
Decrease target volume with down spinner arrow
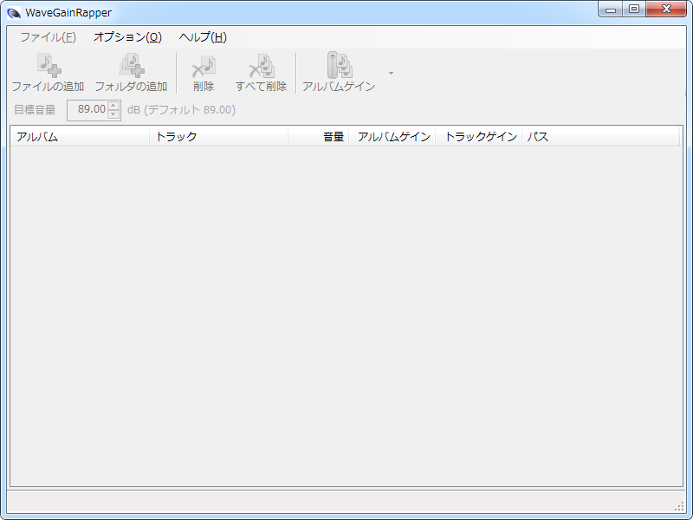113,114
